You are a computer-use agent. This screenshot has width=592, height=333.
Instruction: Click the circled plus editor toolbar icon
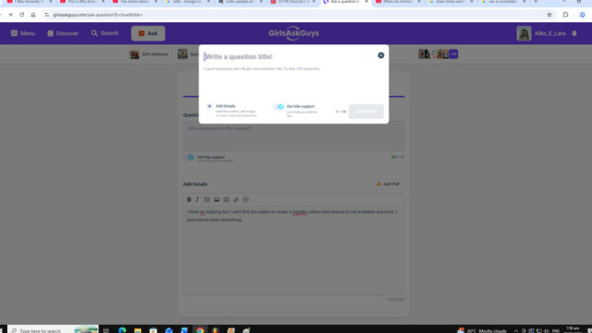246,200
